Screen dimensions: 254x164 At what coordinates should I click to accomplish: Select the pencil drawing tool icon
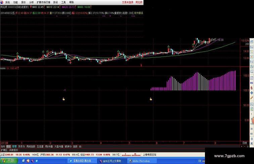pos(252,98)
